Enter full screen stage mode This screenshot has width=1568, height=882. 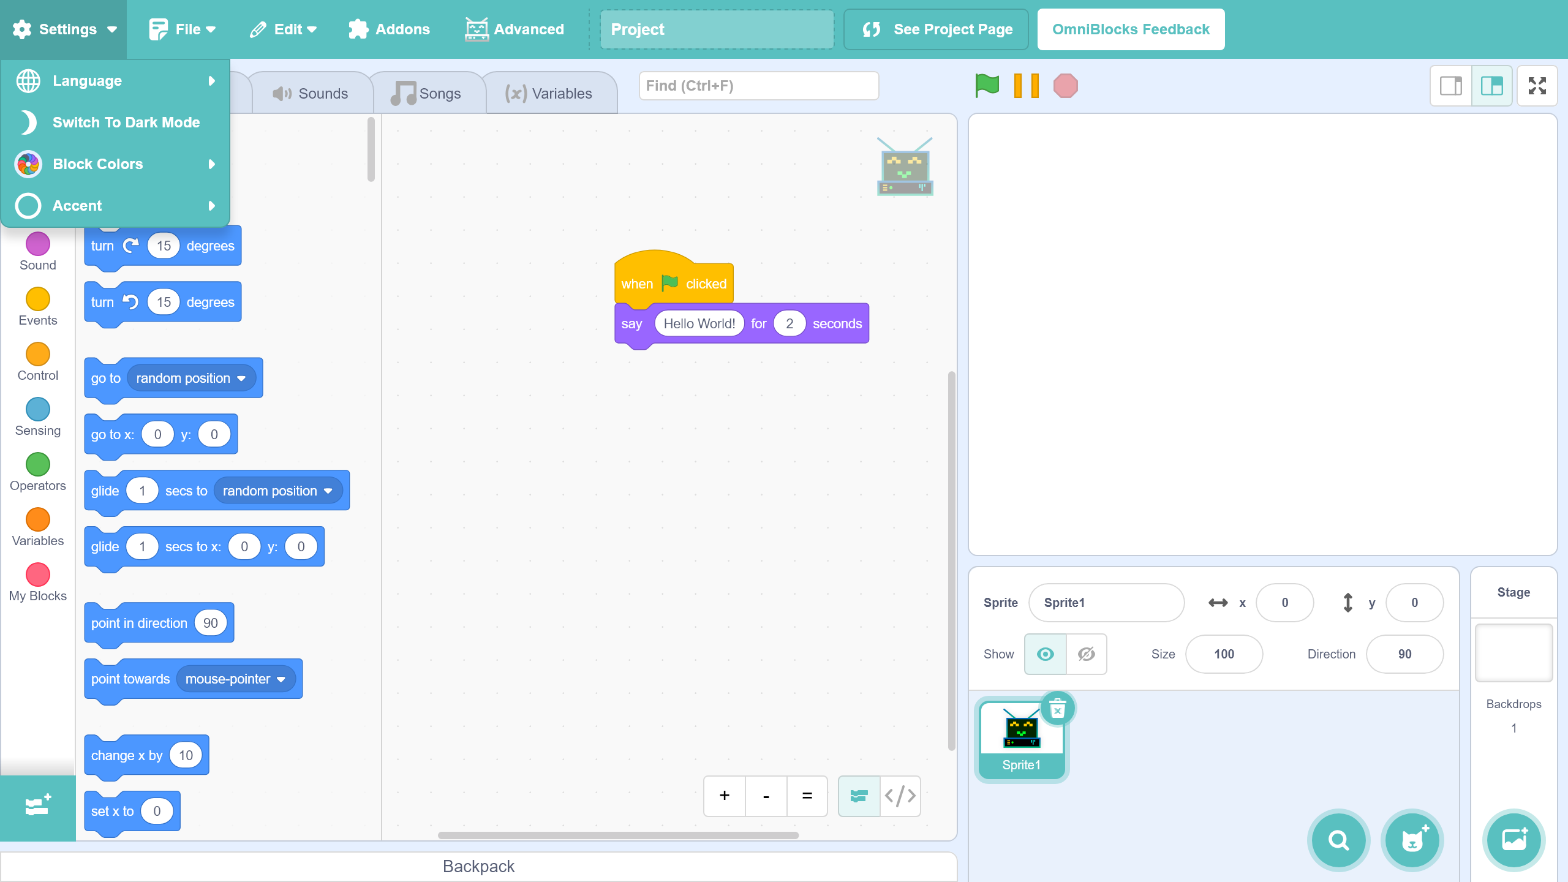pyautogui.click(x=1537, y=86)
